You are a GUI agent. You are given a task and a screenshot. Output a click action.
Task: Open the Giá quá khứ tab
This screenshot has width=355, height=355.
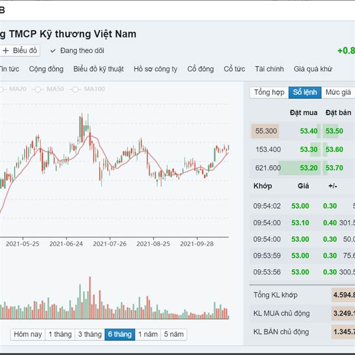click(x=312, y=69)
